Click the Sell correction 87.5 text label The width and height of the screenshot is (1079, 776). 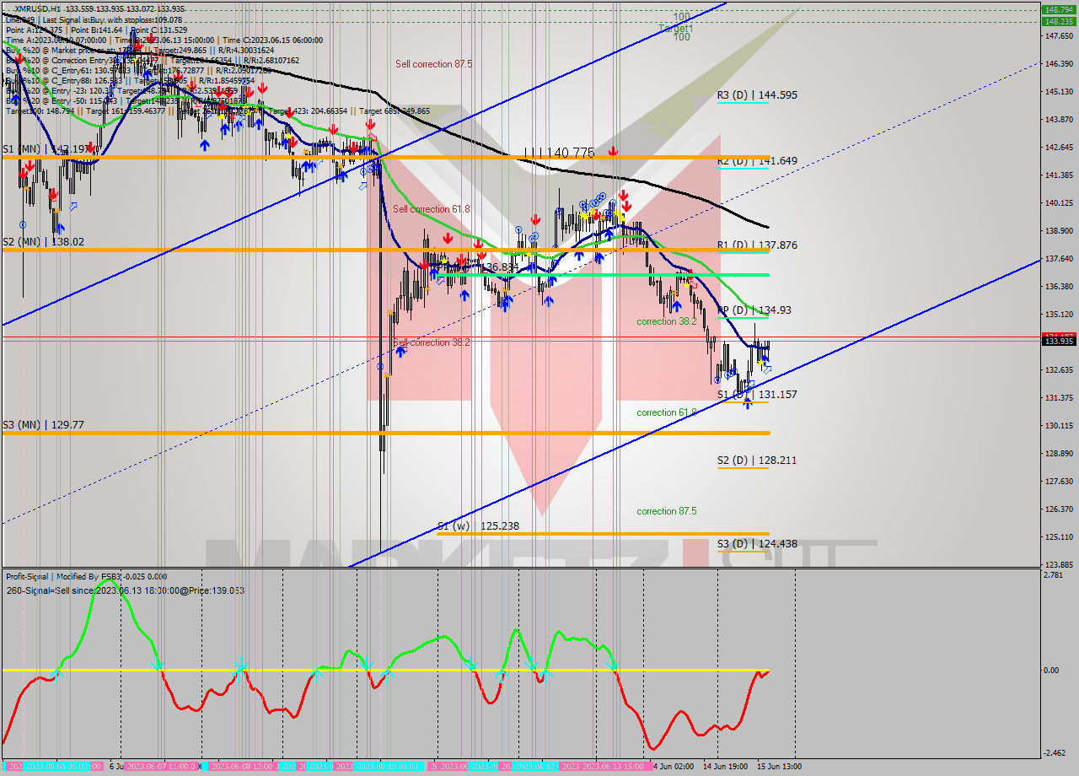coord(433,64)
